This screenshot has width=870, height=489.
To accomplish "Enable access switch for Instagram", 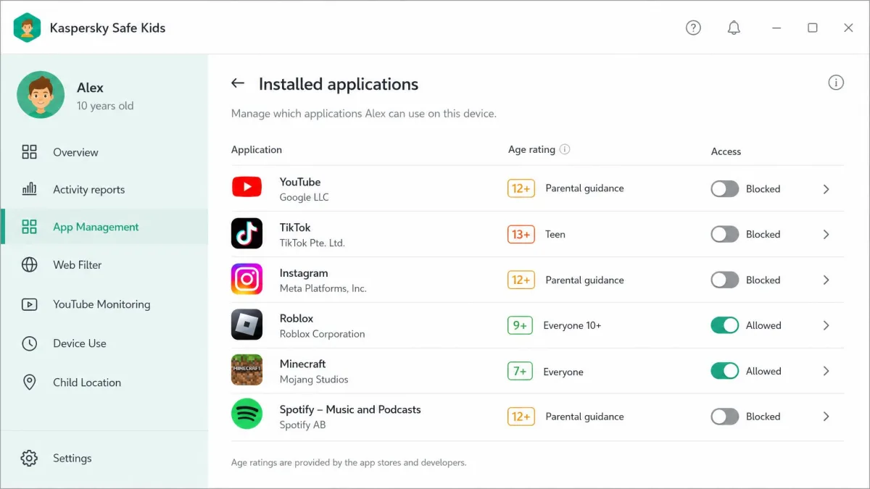I will 724,280.
